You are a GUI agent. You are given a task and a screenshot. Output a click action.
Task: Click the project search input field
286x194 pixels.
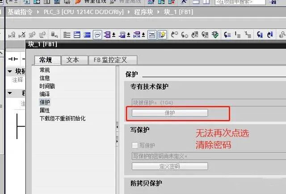point(240,2)
